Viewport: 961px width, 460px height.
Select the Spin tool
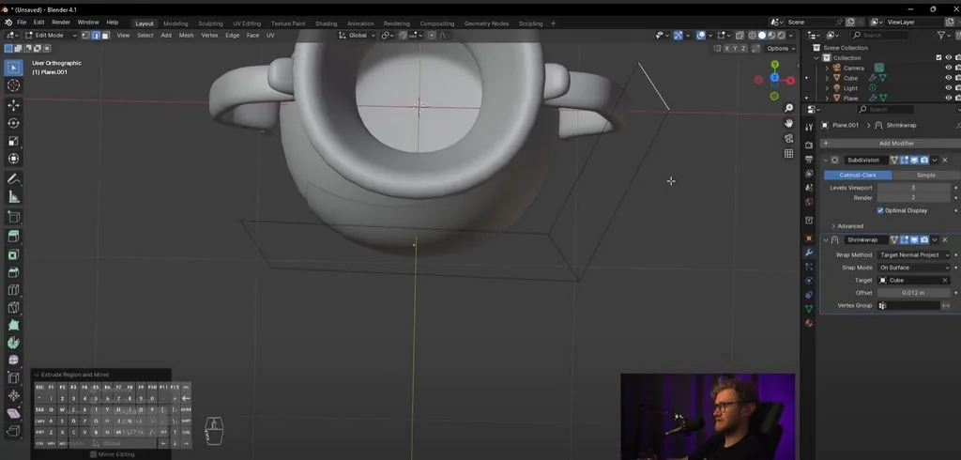pos(13,343)
